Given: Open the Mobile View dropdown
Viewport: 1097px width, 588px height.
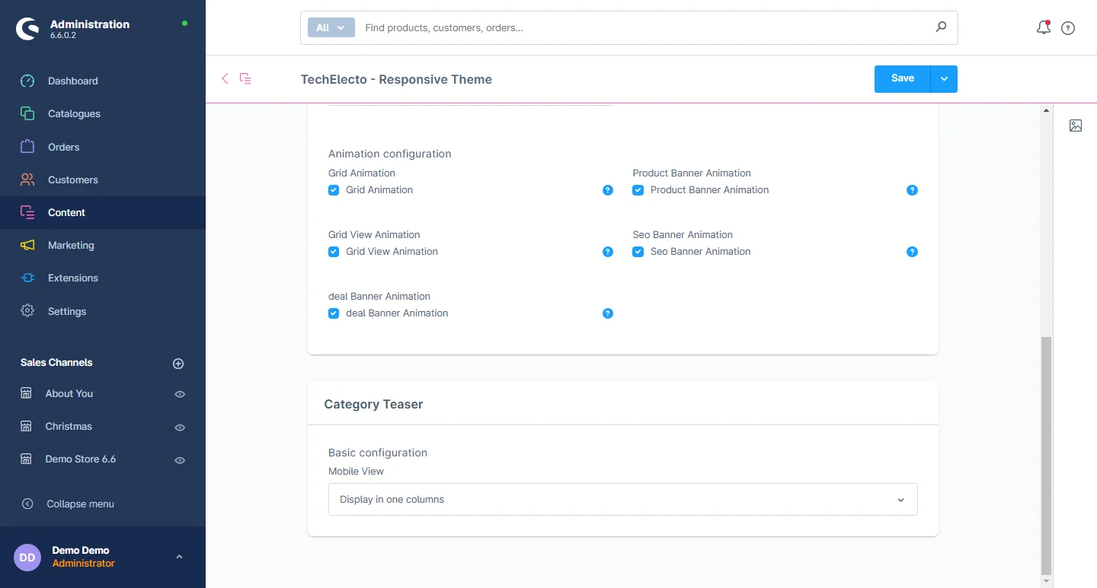Looking at the screenshot, I should click(x=622, y=500).
